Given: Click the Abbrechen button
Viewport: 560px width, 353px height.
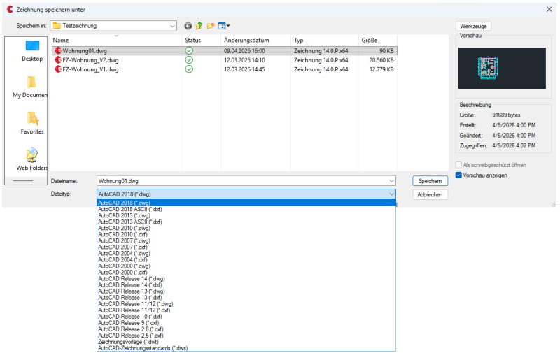Looking at the screenshot, I should [429, 194].
